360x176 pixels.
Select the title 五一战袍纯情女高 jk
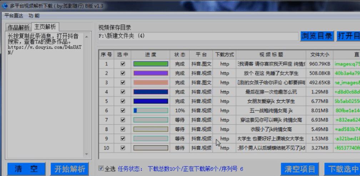click(271, 111)
